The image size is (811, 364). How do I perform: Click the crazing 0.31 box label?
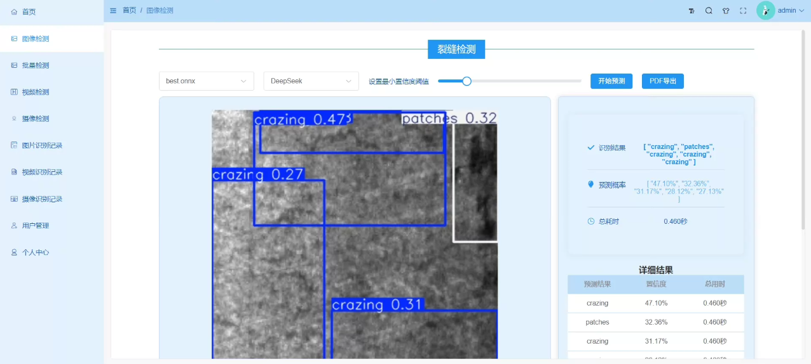378,305
